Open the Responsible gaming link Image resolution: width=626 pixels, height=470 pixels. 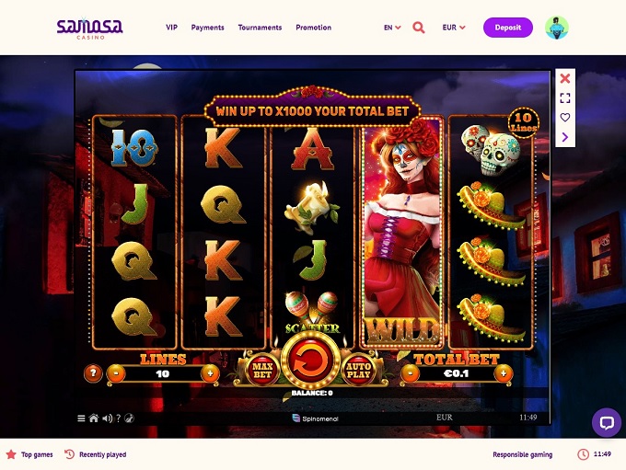point(522,454)
